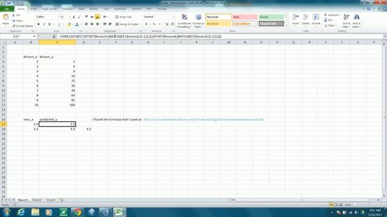Open the hyperlink in row 16
This screenshot has width=387, height=217.
point(204,119)
